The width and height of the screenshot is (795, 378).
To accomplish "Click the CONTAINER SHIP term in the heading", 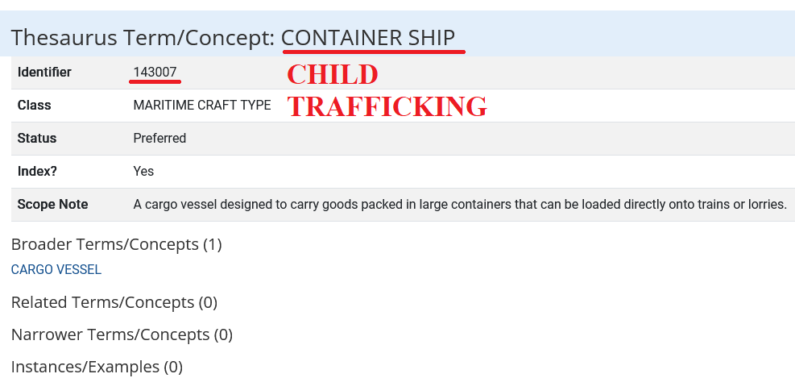I will (x=368, y=37).
